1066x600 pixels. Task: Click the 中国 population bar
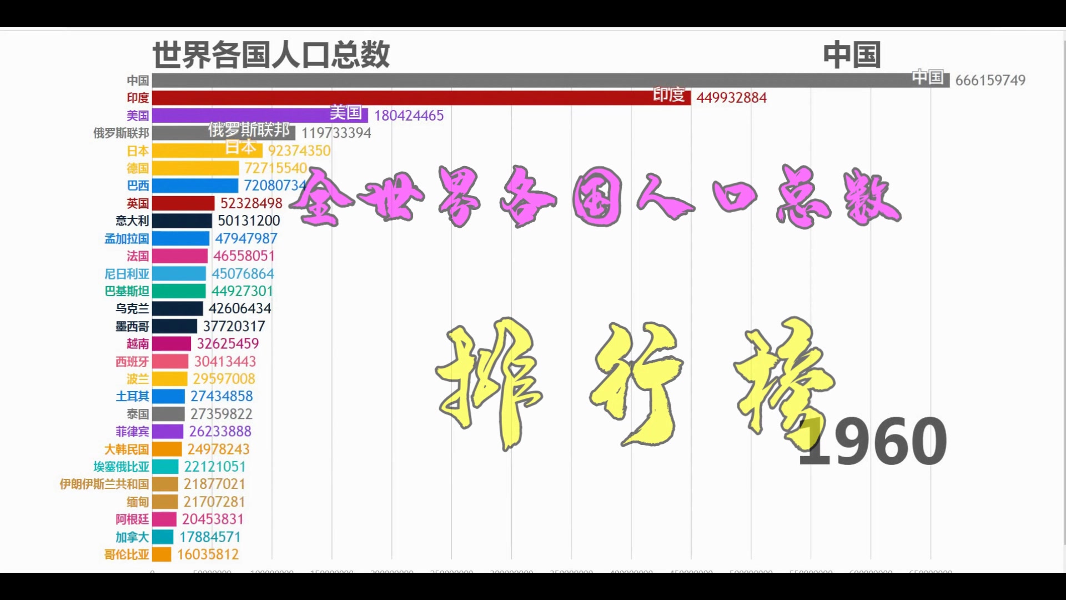(551, 80)
